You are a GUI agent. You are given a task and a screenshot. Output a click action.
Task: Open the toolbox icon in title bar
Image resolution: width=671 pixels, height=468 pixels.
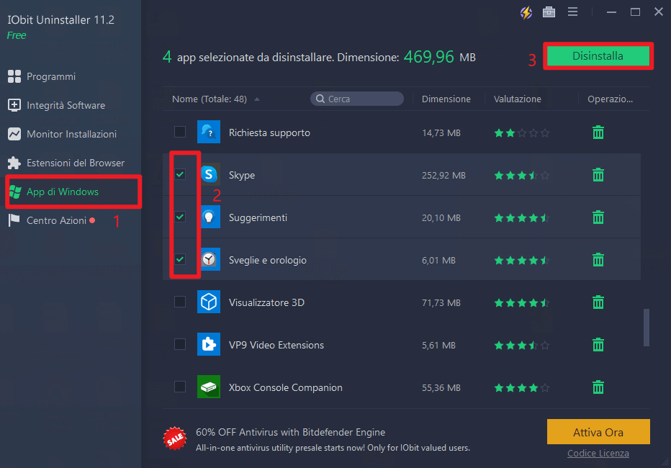click(549, 12)
